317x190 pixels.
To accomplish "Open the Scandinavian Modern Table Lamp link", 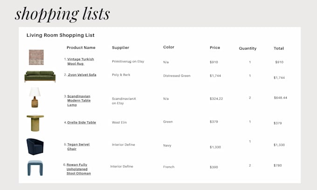I will (x=79, y=100).
